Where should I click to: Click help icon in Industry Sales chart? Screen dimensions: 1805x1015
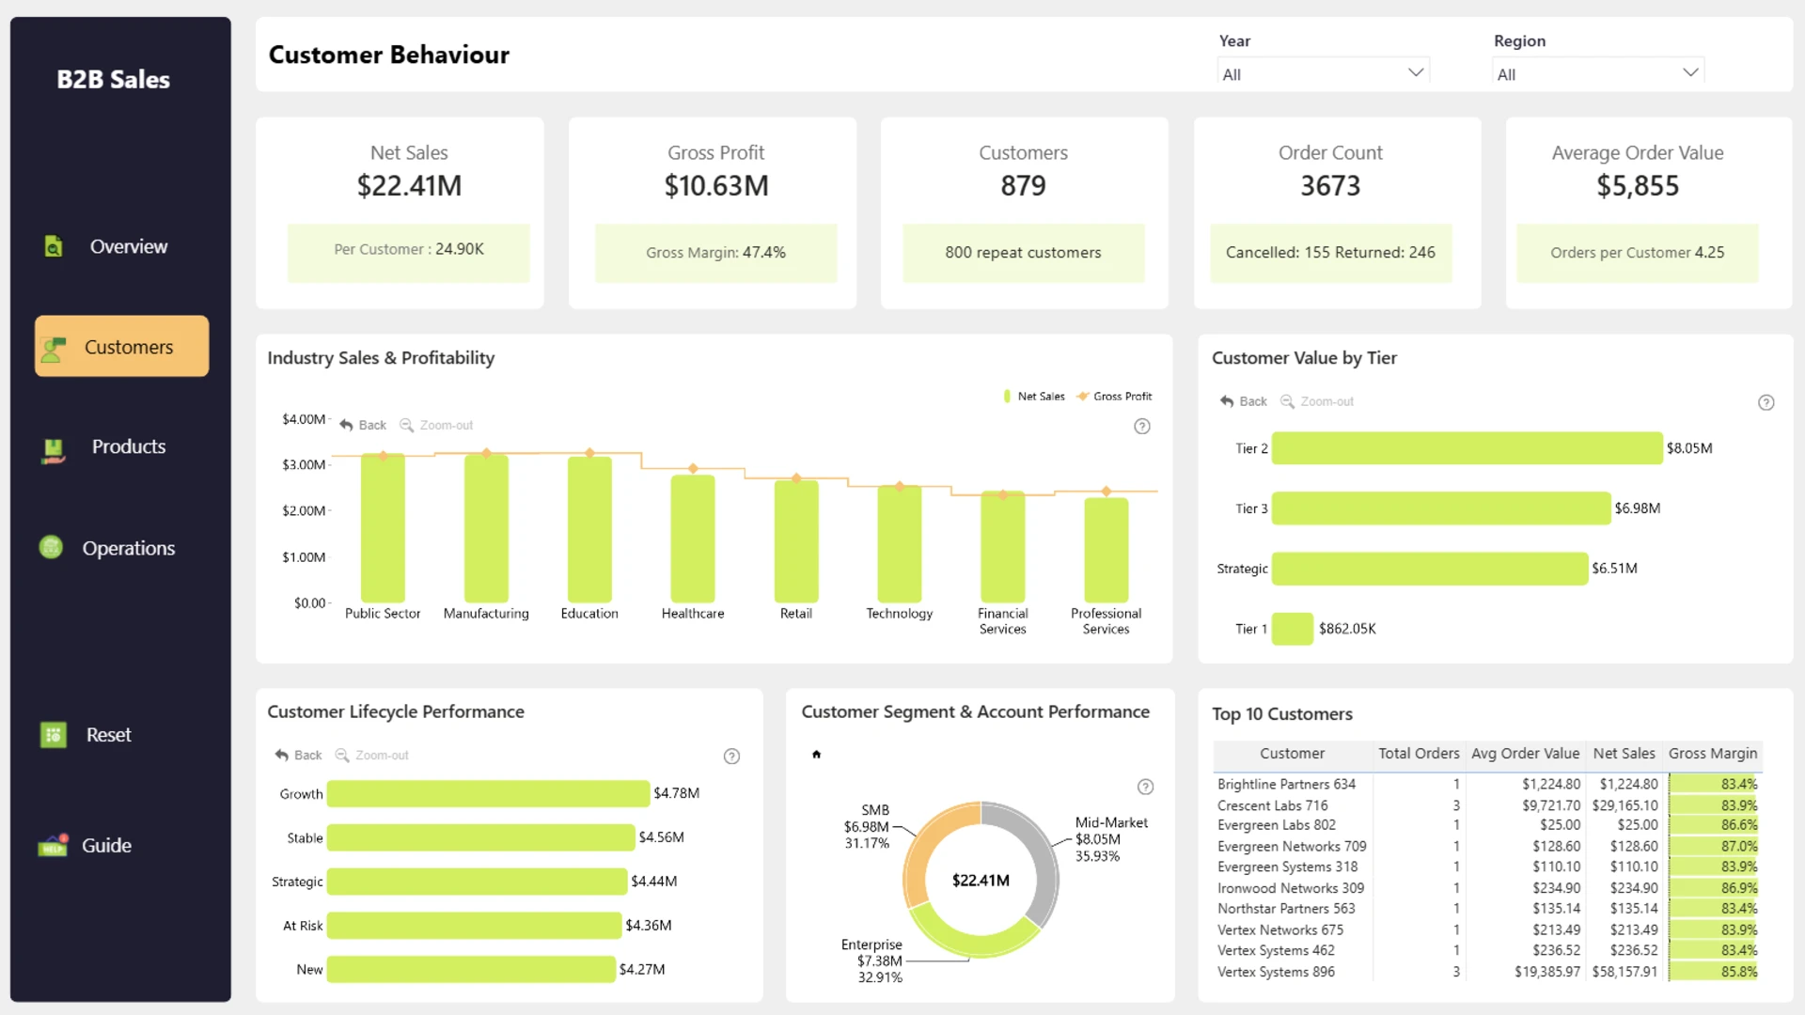click(x=1142, y=427)
